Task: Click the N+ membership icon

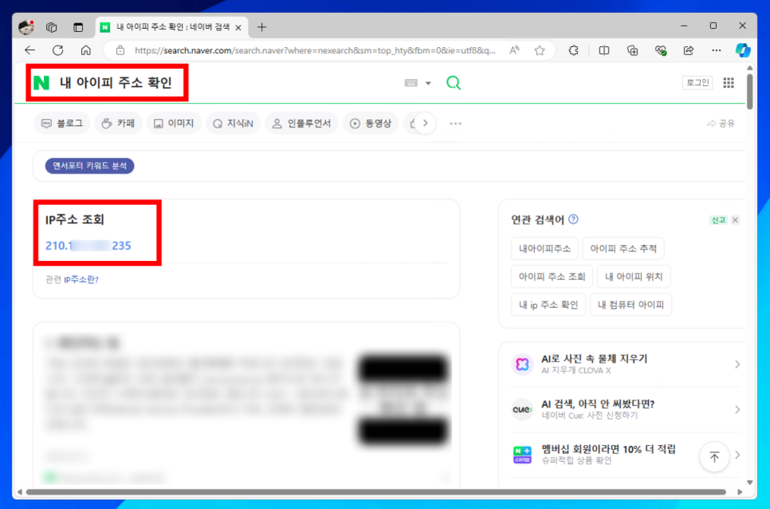Action: (523, 455)
